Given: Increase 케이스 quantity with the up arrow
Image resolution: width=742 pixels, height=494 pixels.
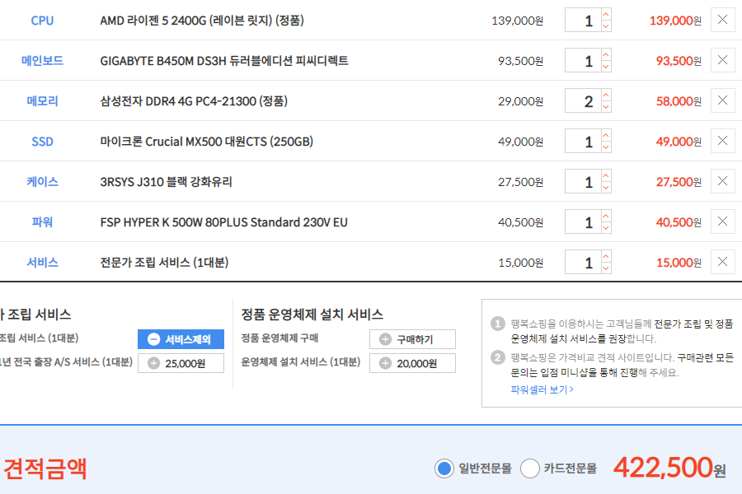Looking at the screenshot, I should pos(606,175).
